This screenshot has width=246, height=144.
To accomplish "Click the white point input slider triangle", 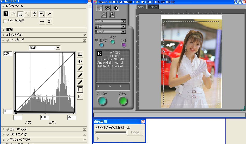I will [x=74, y=113].
